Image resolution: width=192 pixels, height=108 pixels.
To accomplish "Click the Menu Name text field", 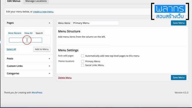I will pos(95,23).
